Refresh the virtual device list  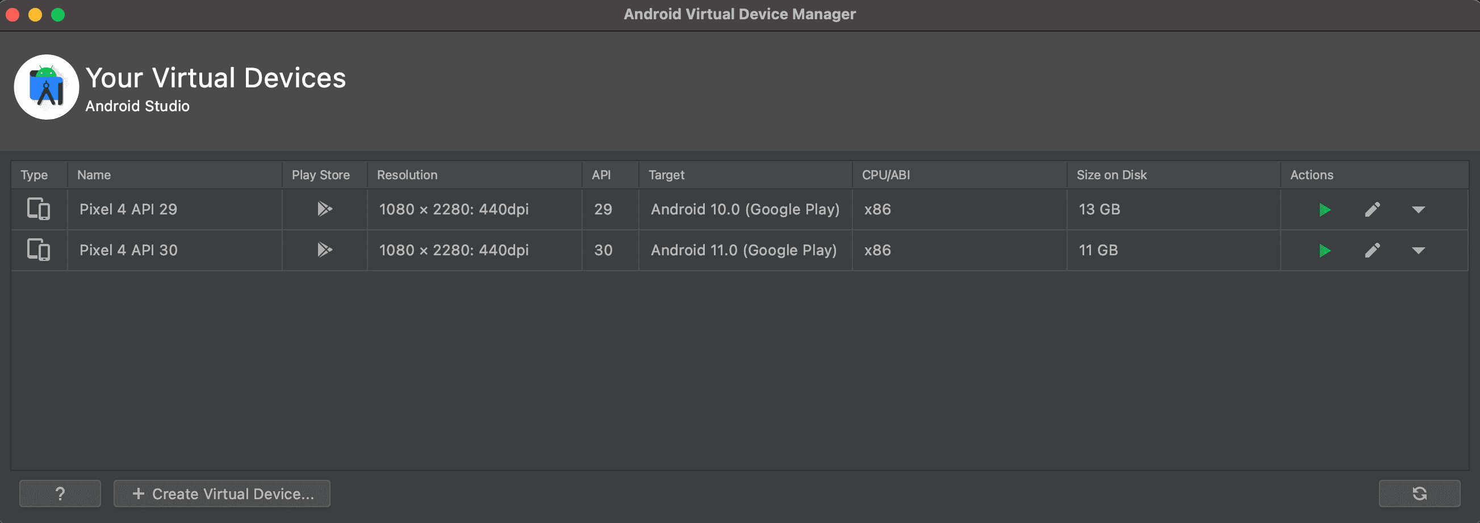click(1419, 494)
